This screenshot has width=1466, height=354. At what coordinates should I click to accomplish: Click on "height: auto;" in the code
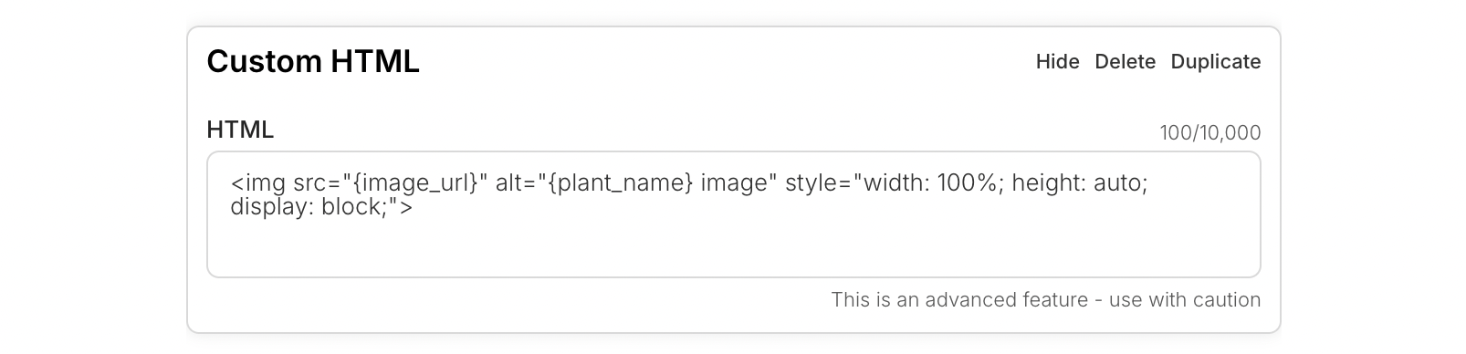1079,182
